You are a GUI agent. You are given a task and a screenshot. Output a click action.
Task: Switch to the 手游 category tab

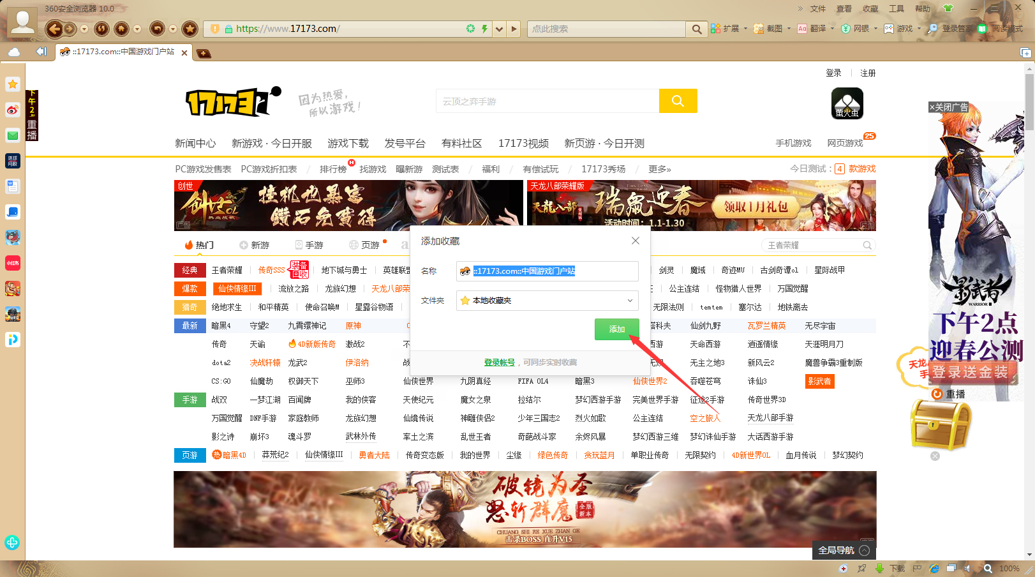tap(309, 245)
